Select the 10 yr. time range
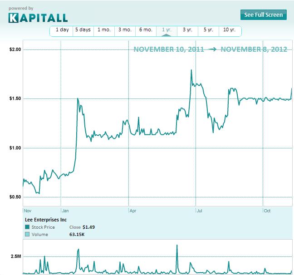The width and height of the screenshot is (294, 275). pos(229,30)
